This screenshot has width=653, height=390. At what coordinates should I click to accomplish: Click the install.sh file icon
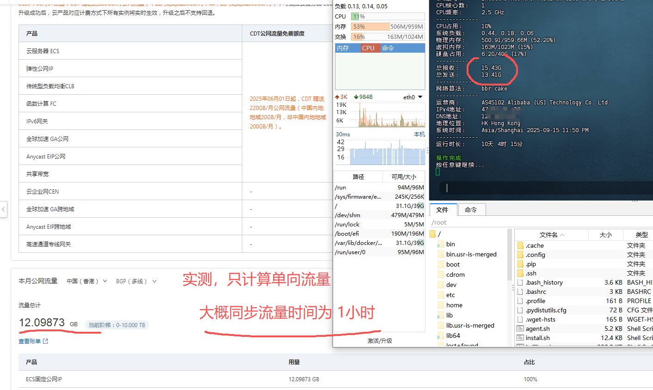[x=520, y=338]
